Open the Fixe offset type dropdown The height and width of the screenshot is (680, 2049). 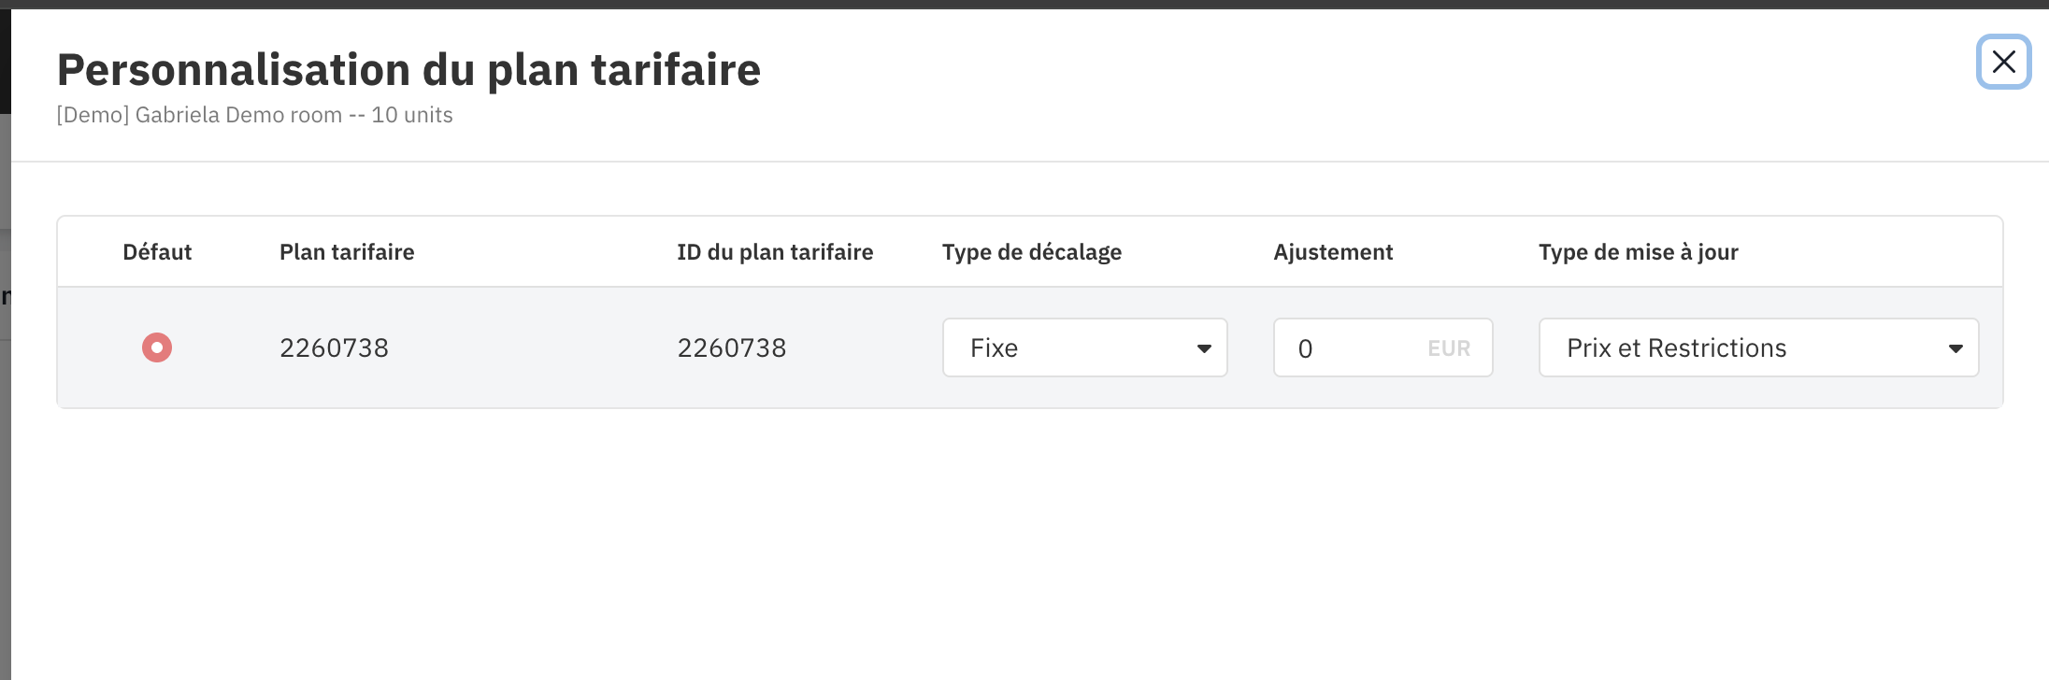1084,347
